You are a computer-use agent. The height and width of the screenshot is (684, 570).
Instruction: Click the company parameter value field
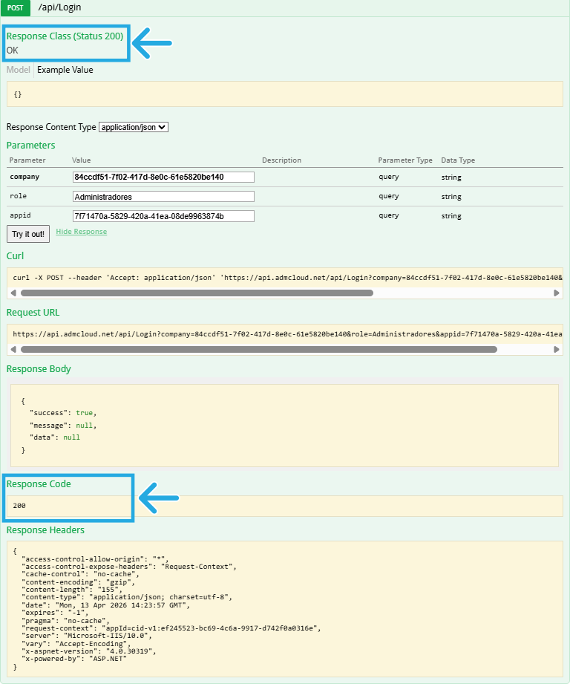click(163, 177)
